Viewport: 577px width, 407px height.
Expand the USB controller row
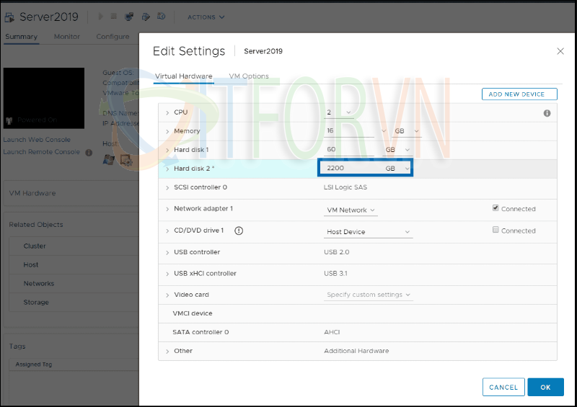[x=167, y=253]
